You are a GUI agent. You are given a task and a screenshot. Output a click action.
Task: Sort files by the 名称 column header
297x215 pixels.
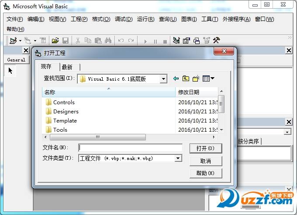pos(109,92)
